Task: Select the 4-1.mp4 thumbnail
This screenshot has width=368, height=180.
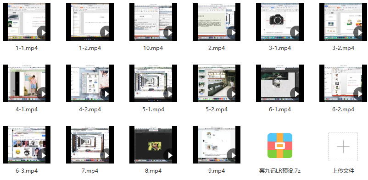Action: (x=27, y=83)
